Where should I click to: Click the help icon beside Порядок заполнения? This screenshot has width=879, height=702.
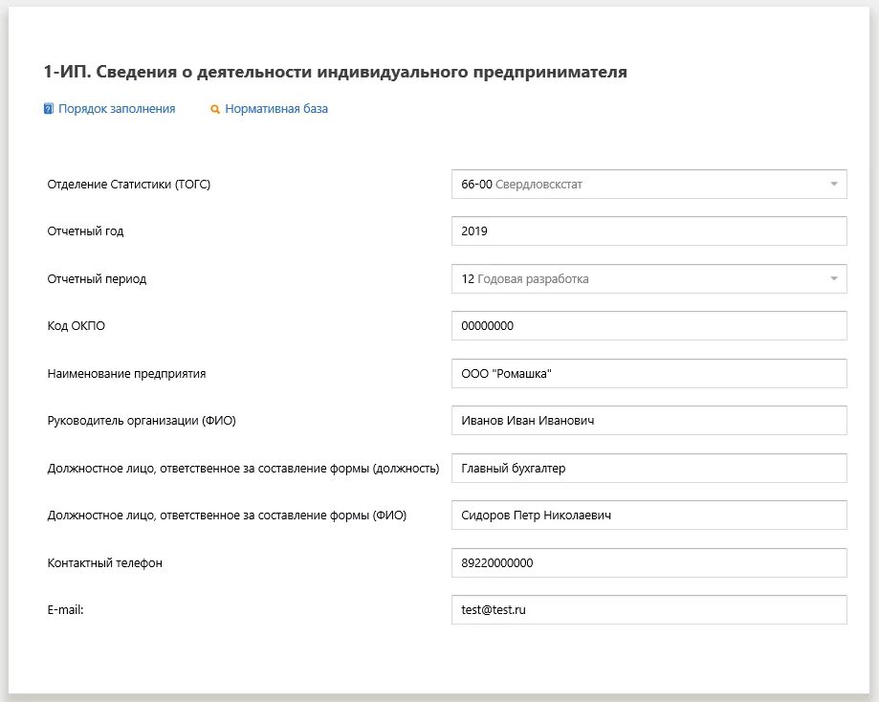48,109
